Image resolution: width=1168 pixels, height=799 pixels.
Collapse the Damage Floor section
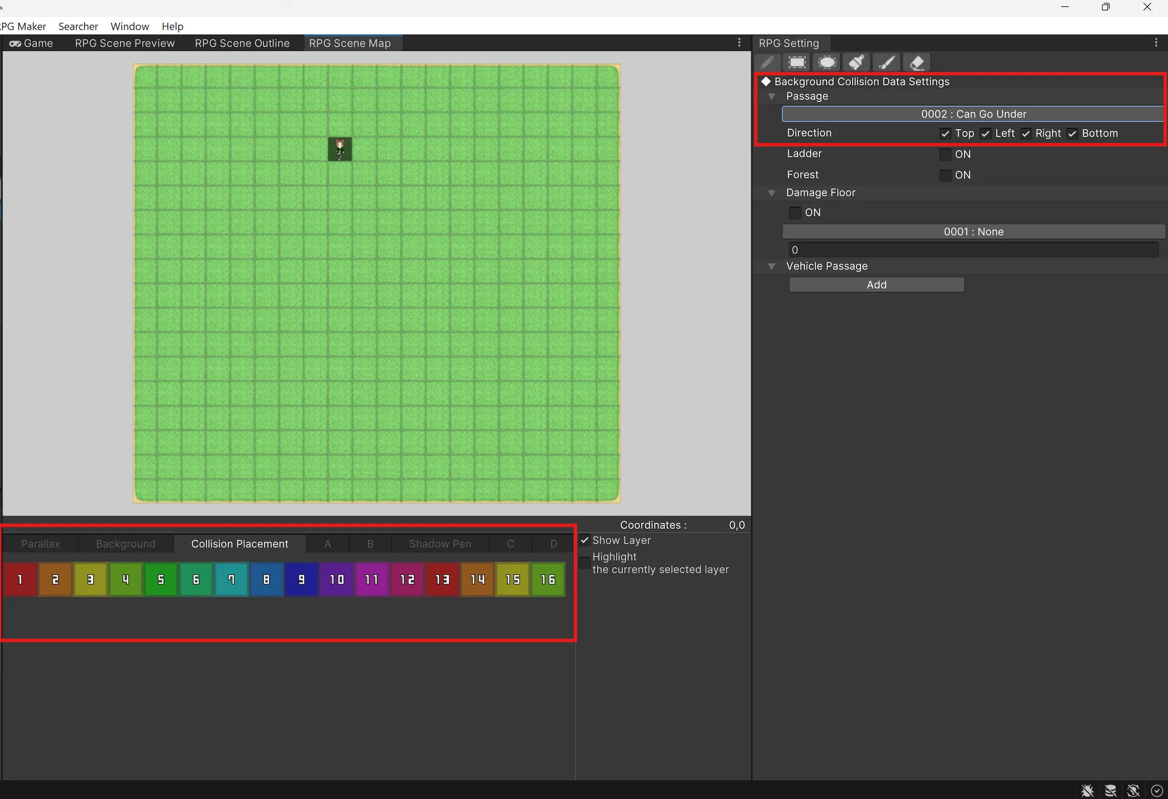771,193
